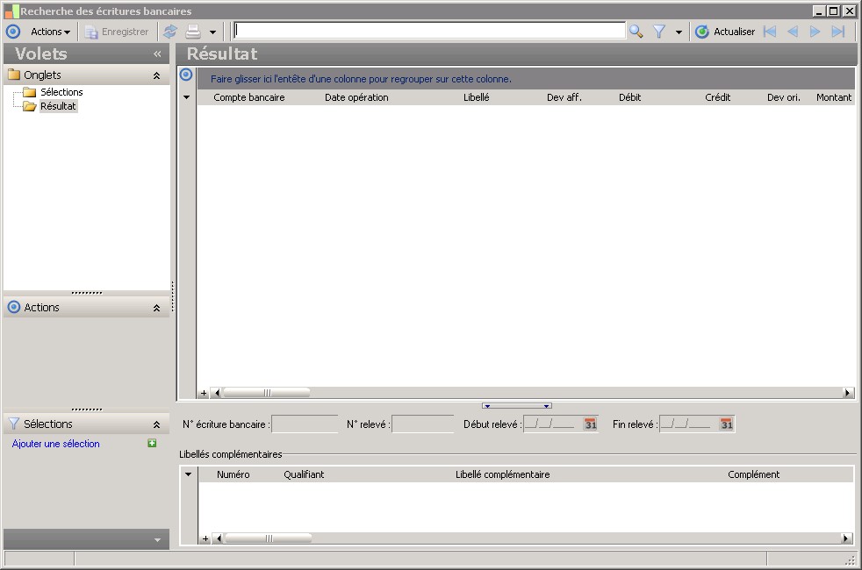
Task: Select the Sélections tree item
Action: click(61, 92)
